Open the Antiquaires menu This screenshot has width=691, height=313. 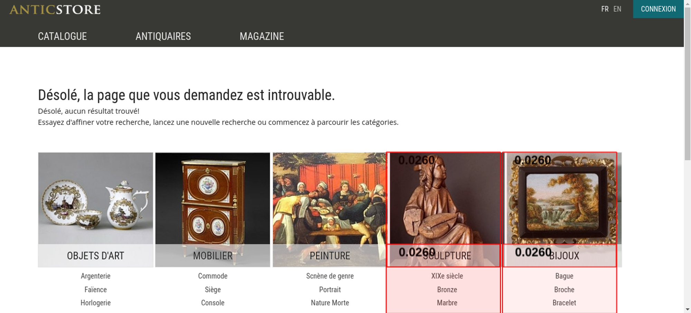(163, 36)
